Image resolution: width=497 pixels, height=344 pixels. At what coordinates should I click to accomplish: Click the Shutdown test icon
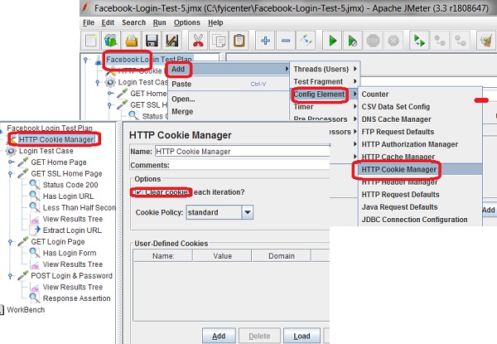(393, 41)
